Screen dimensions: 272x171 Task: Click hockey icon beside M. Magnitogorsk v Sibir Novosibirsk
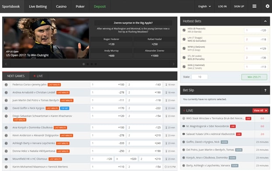[183, 126]
